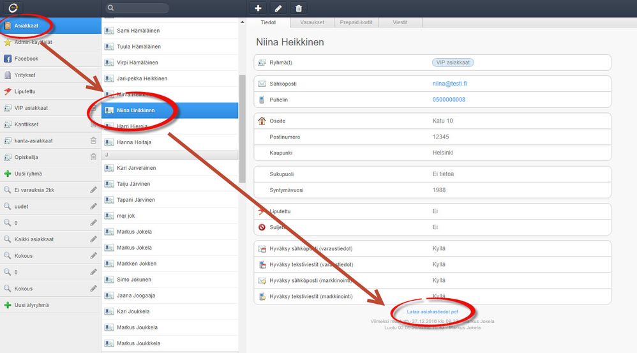Viewport: 637px width, 353px height.
Task: Select customer Taiju Järvinen
Action: click(x=170, y=184)
